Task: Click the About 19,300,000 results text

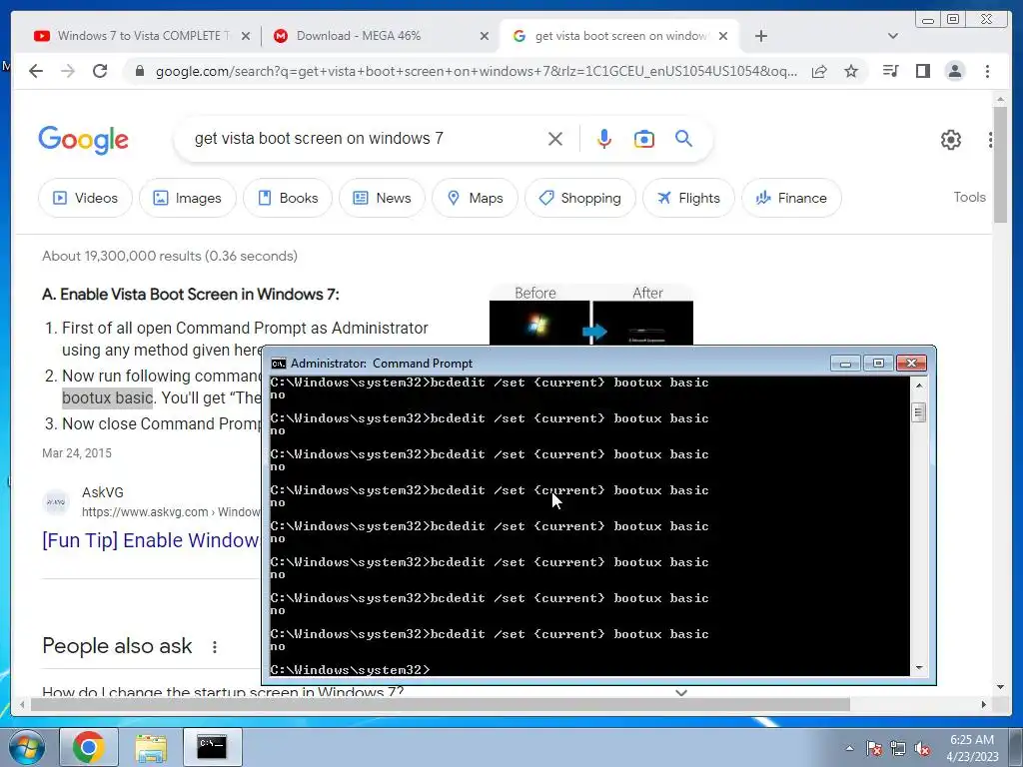Action: (x=170, y=256)
